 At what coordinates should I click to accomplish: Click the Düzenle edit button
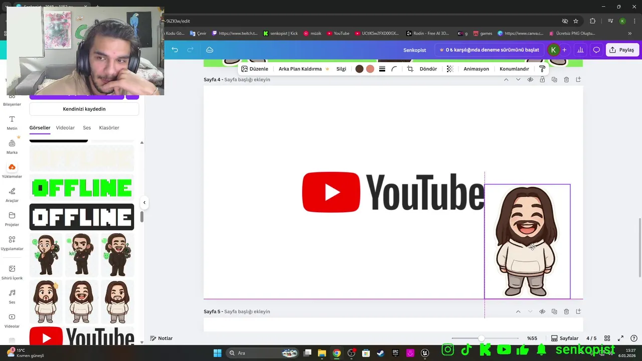click(255, 69)
